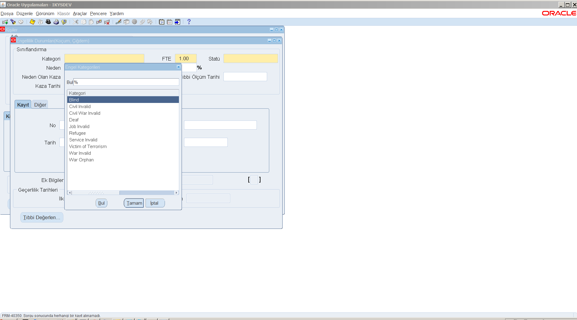The image size is (577, 320).
Task: Click the yellow diskette Save icon
Action: click(x=32, y=22)
